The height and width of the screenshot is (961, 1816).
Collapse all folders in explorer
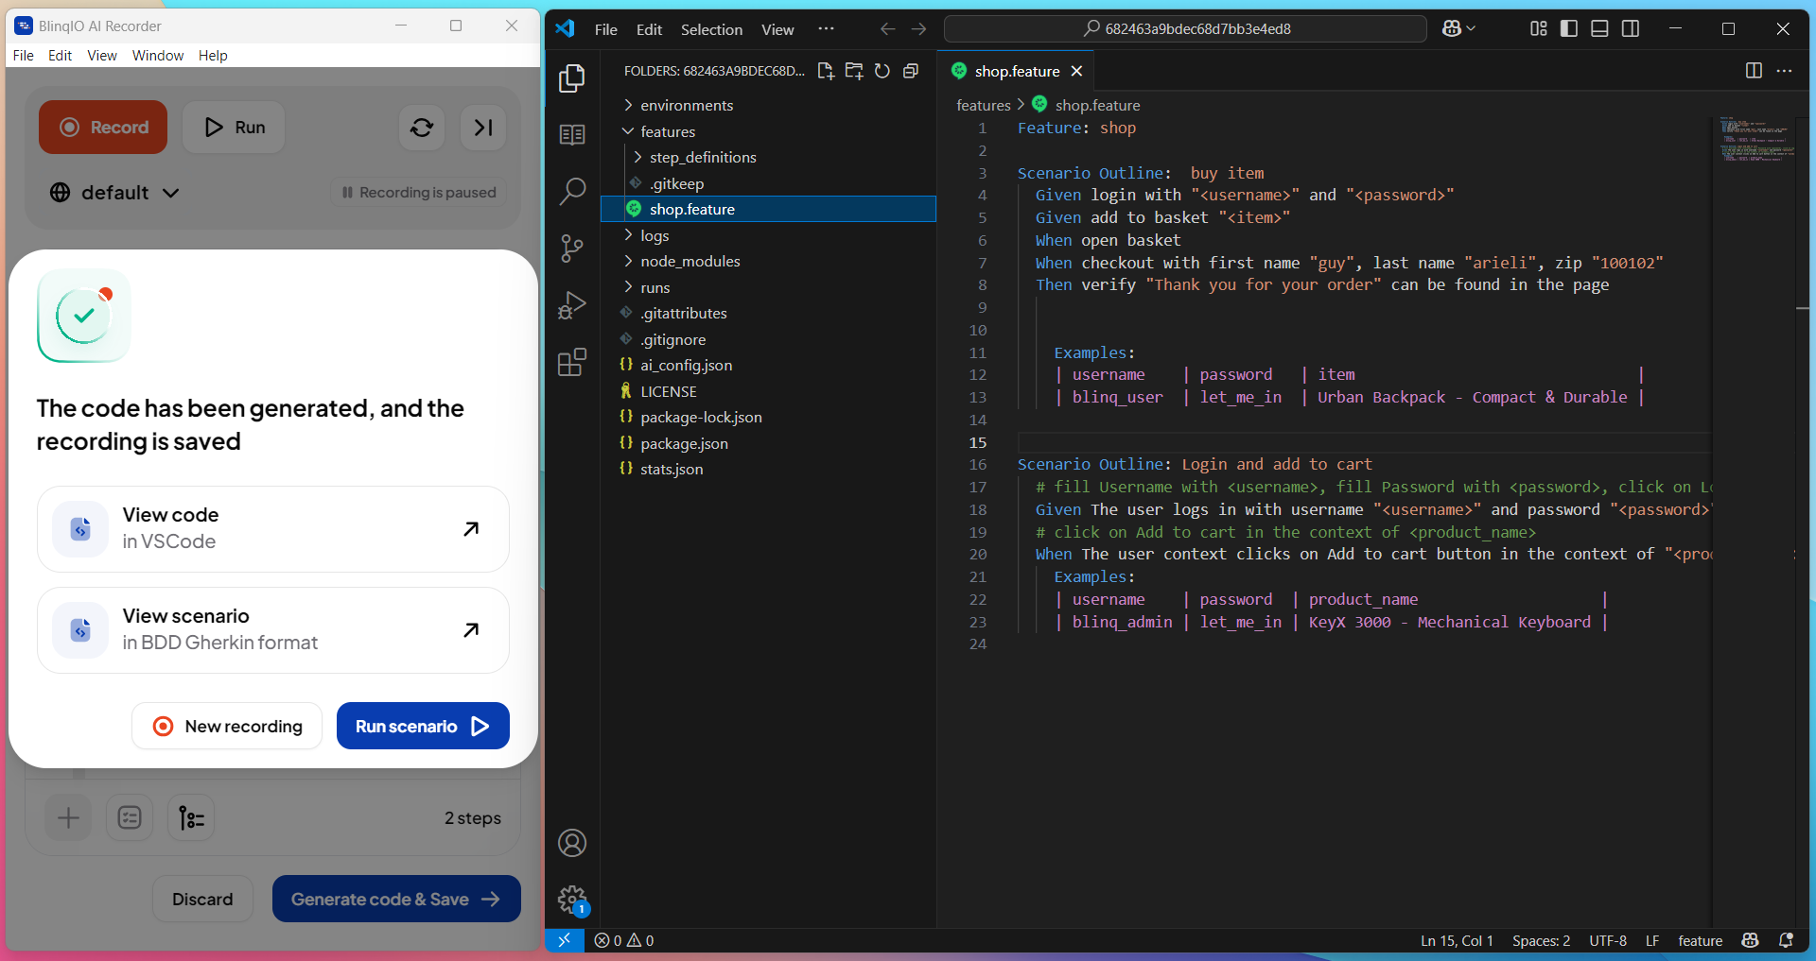click(x=911, y=71)
